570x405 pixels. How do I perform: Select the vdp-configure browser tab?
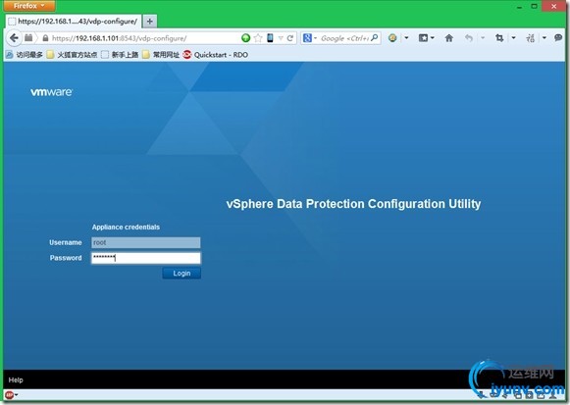(x=74, y=21)
